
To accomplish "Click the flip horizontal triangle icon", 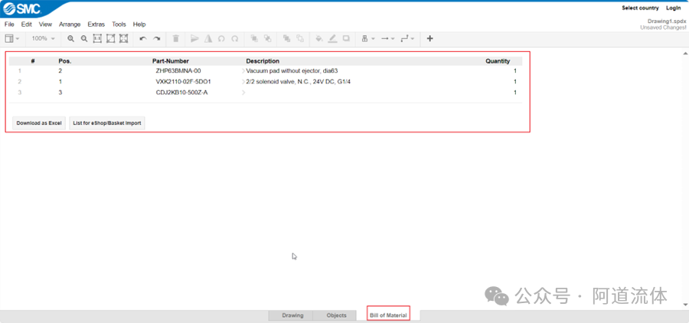I will coord(195,39).
